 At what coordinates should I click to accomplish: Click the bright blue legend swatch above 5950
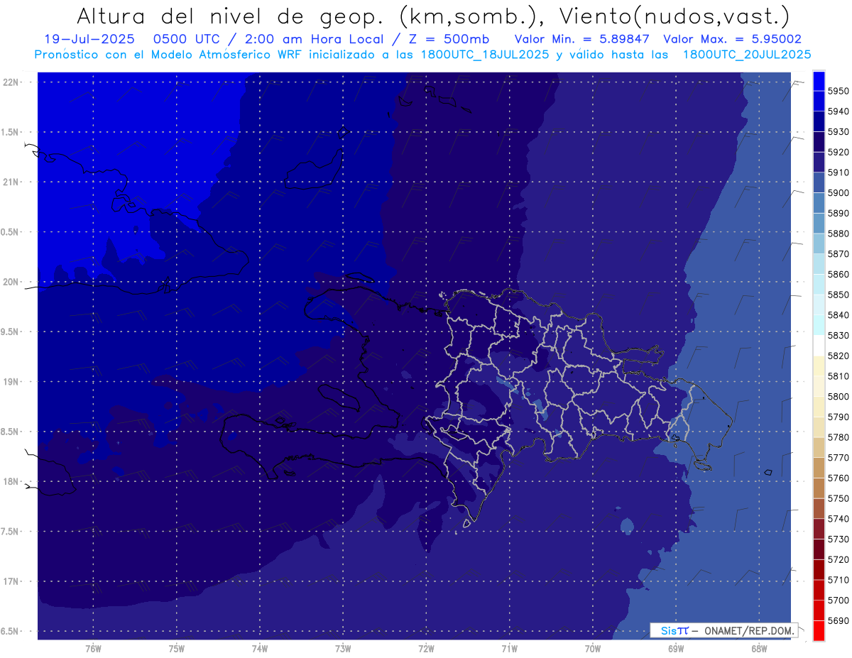[819, 81]
